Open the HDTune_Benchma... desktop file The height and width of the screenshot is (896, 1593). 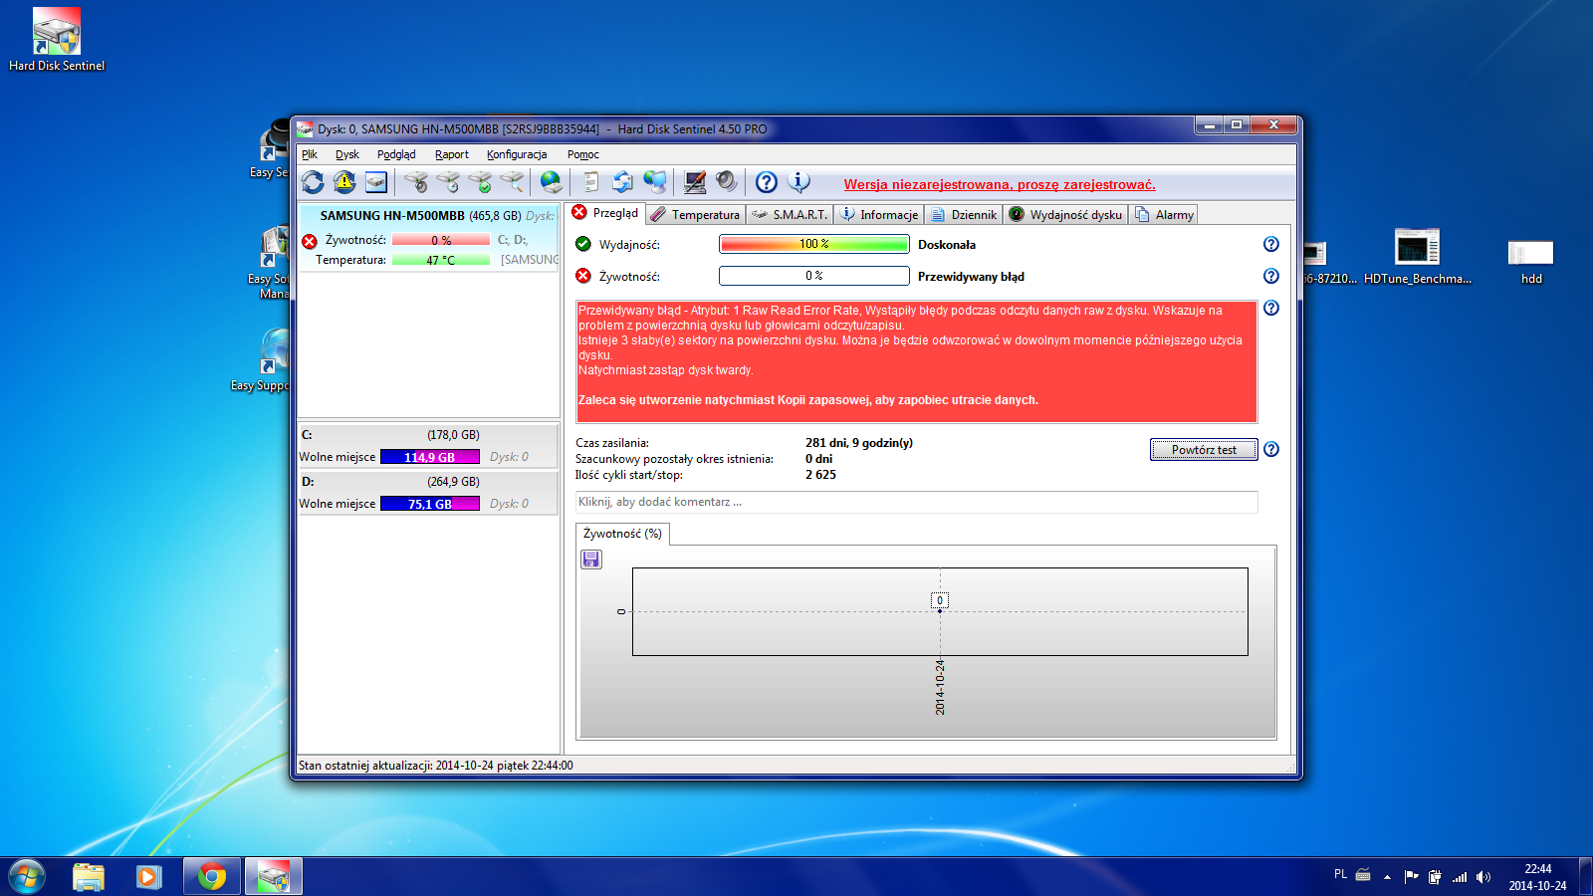pyautogui.click(x=1417, y=257)
